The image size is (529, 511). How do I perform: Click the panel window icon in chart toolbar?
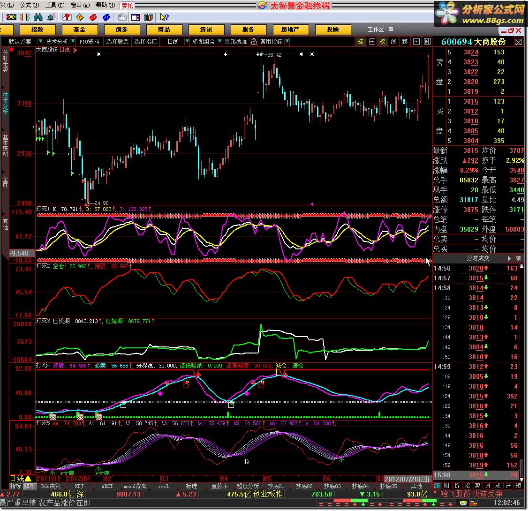pyautogui.click(x=416, y=41)
